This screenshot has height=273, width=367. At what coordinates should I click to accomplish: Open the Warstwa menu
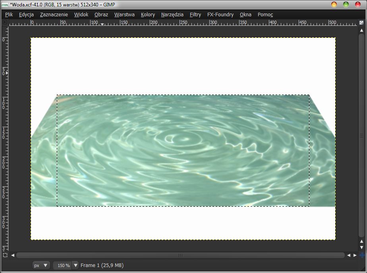coord(124,15)
